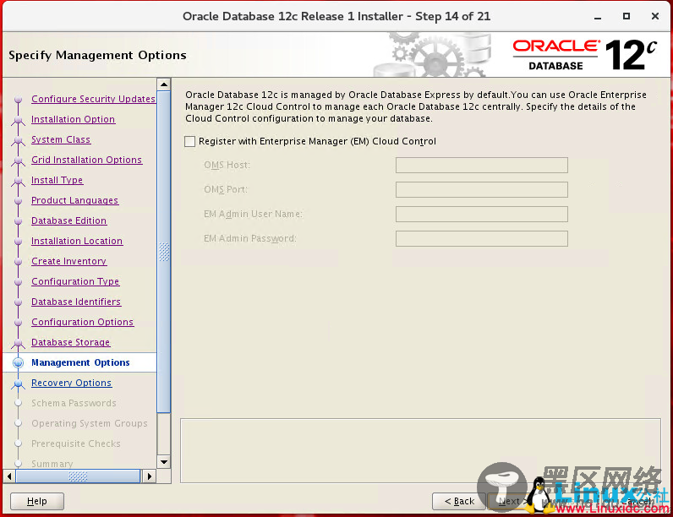
Task: Click the Operating System Groups disabled step
Action: (x=90, y=423)
